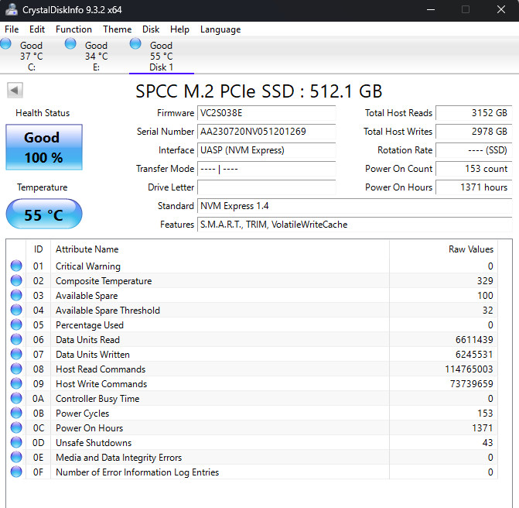519x508 pixels.
Task: Select the Composite Temperature attribute name
Action: pos(104,281)
